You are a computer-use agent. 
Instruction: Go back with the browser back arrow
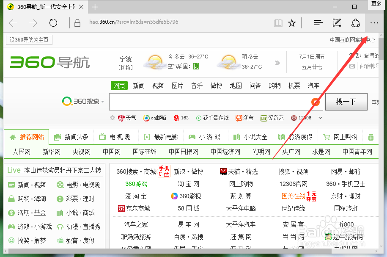pos(13,23)
